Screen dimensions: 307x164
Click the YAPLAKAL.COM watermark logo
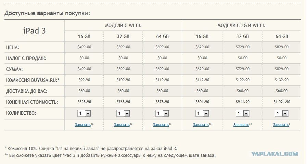pos(275,154)
